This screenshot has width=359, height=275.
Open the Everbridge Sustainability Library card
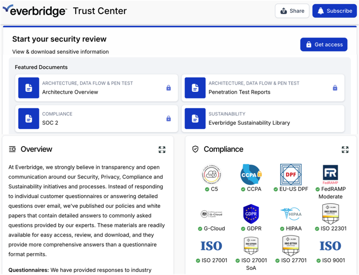point(263,119)
